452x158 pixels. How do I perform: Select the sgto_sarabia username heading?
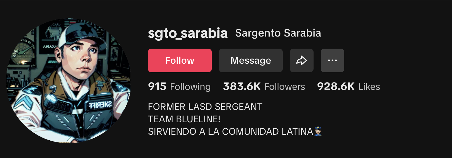click(188, 33)
